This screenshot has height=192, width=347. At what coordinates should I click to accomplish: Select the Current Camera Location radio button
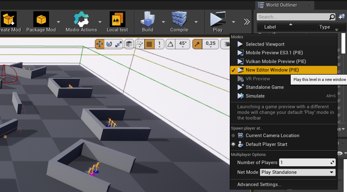[233, 136]
